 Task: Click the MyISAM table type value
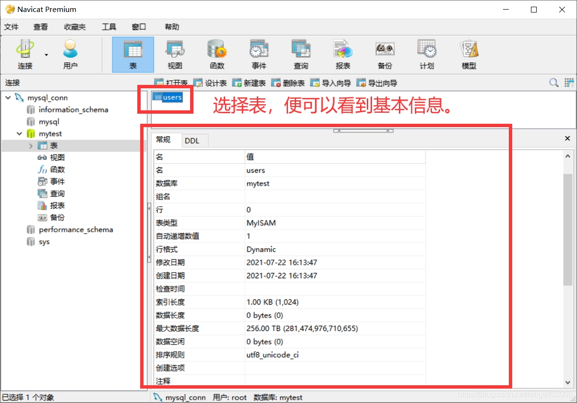[x=261, y=223]
